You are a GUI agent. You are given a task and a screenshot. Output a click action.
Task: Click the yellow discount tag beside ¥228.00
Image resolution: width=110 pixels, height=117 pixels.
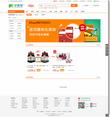point(38,70)
